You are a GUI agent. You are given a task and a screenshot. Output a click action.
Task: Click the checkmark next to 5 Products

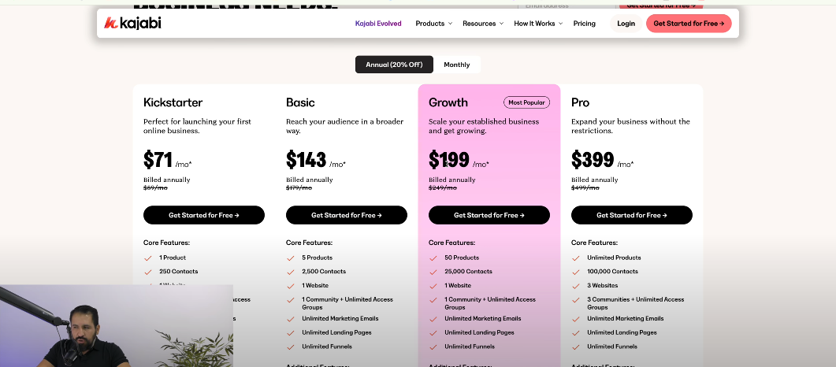click(290, 258)
